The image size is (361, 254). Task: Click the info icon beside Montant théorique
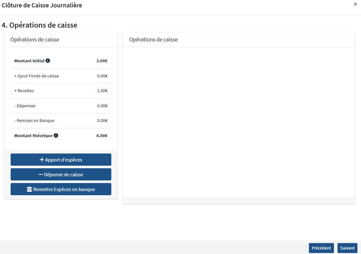click(56, 136)
